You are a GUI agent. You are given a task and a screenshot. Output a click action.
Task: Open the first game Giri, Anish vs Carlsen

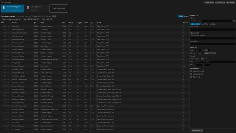point(95,26)
